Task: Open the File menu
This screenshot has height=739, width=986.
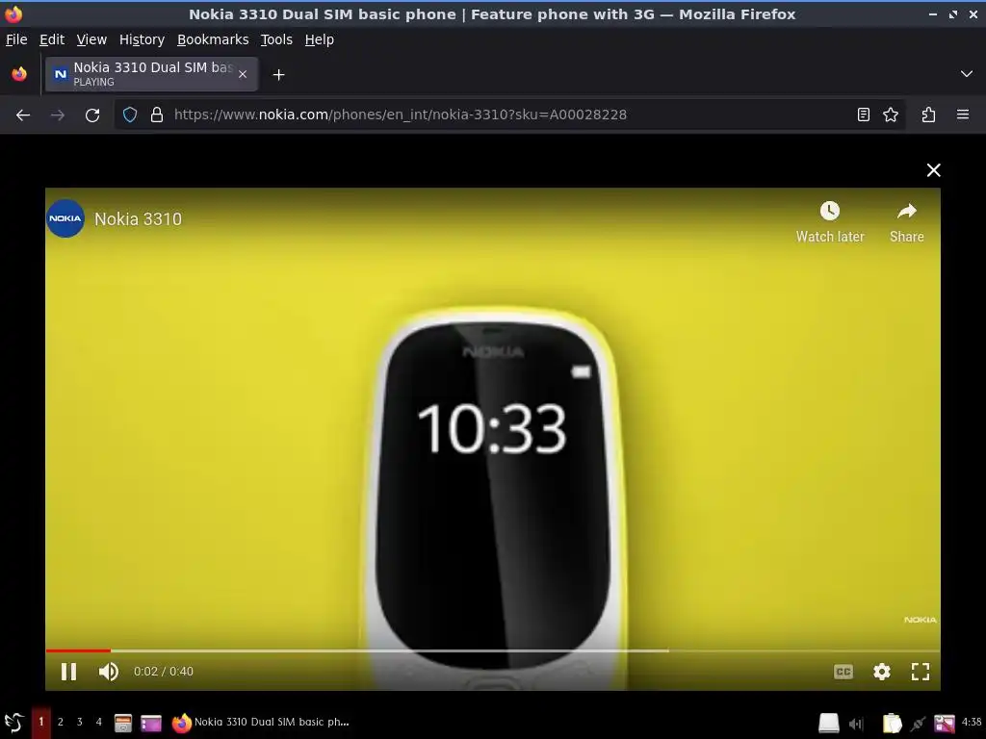Action: [x=16, y=39]
